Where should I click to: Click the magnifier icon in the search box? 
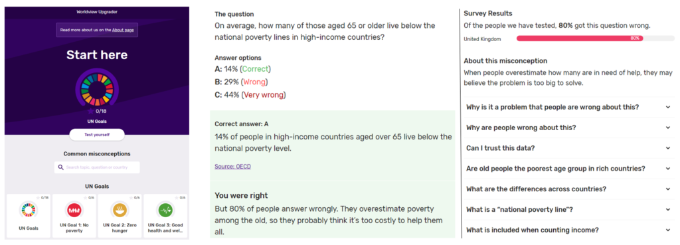pyautogui.click(x=60, y=167)
